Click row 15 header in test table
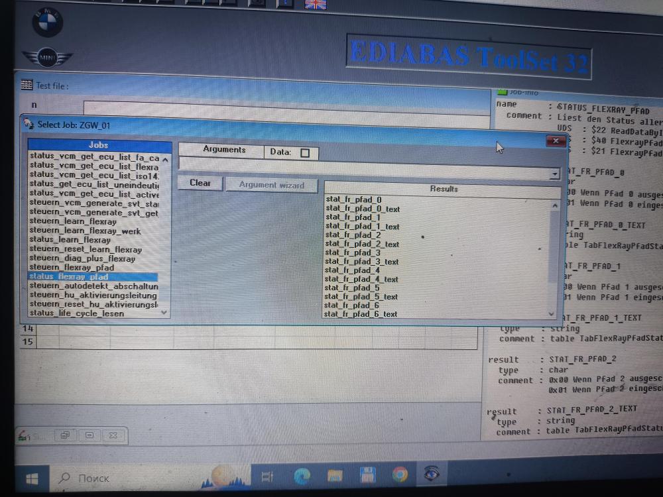This screenshot has height=497, width=663. point(28,341)
